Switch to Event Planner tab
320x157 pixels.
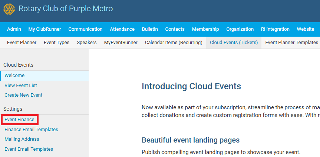pos(22,43)
